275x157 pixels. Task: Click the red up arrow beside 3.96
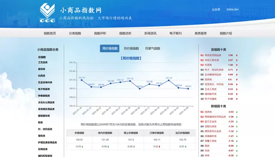pyautogui.click(x=237, y=55)
